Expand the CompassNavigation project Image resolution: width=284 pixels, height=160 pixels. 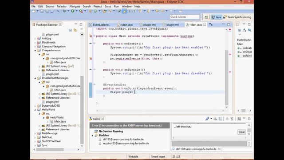[35, 46]
